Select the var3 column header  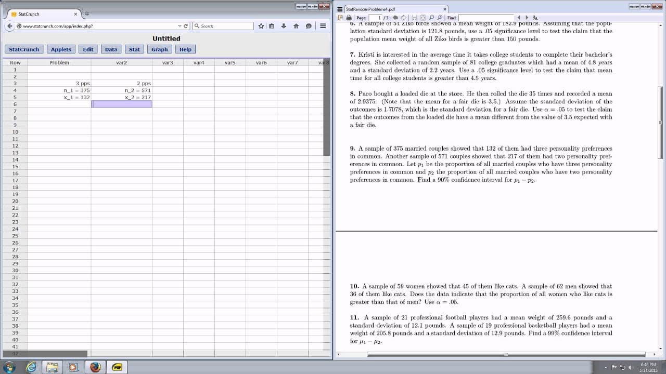[x=168, y=62]
